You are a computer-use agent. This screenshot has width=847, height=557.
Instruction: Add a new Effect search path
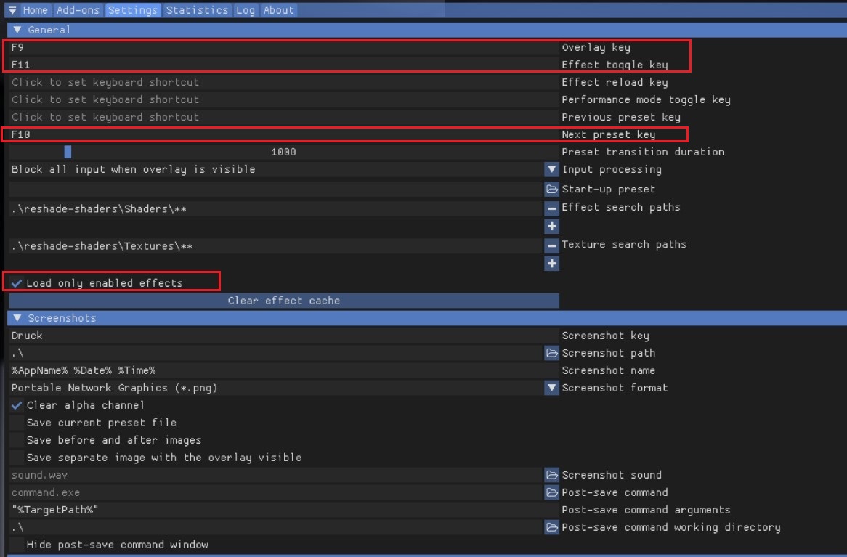[552, 226]
